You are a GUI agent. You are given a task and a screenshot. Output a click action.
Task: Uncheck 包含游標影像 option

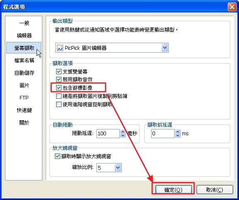click(x=59, y=88)
